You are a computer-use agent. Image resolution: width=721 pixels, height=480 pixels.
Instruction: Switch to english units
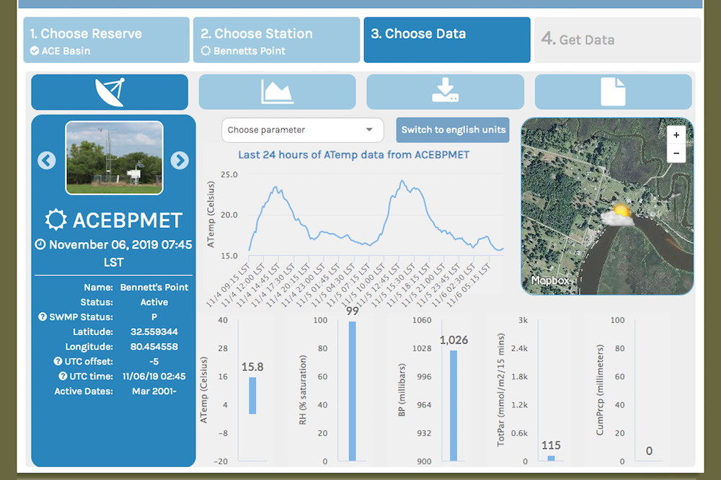pos(452,130)
